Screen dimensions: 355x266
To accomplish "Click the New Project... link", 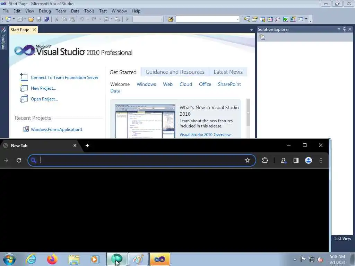I will [x=43, y=88].
